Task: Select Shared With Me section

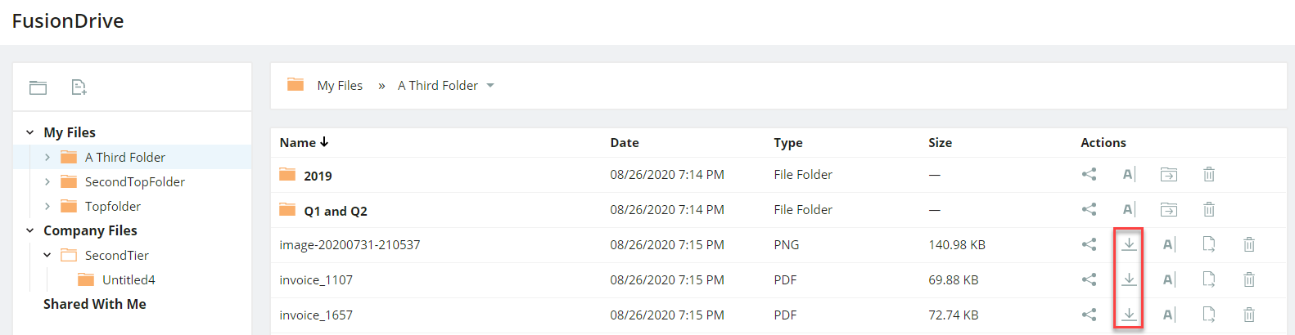Action: 95,304
